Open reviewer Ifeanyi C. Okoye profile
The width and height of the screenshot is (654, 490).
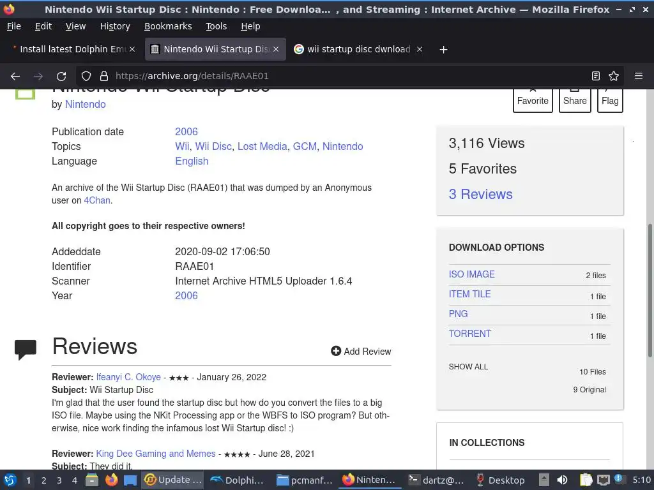pyautogui.click(x=128, y=377)
